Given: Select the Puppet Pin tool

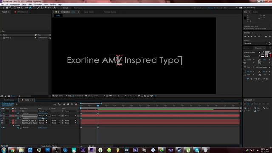Looking at the screenshot, I should [x=54, y=8].
